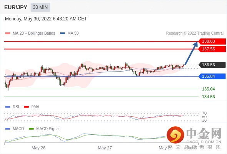The width and height of the screenshot is (227, 154).
Task: Click the 135.04 green support value
Action: point(208,89)
